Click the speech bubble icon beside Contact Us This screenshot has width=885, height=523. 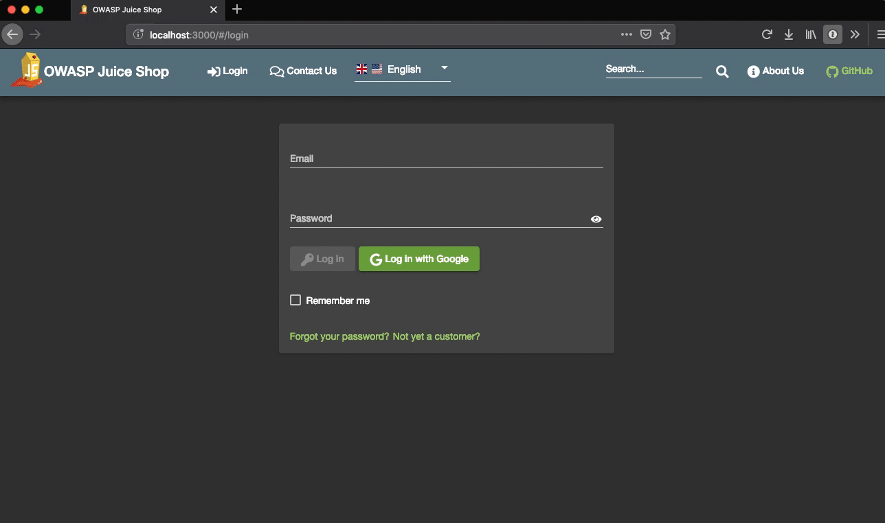(277, 71)
